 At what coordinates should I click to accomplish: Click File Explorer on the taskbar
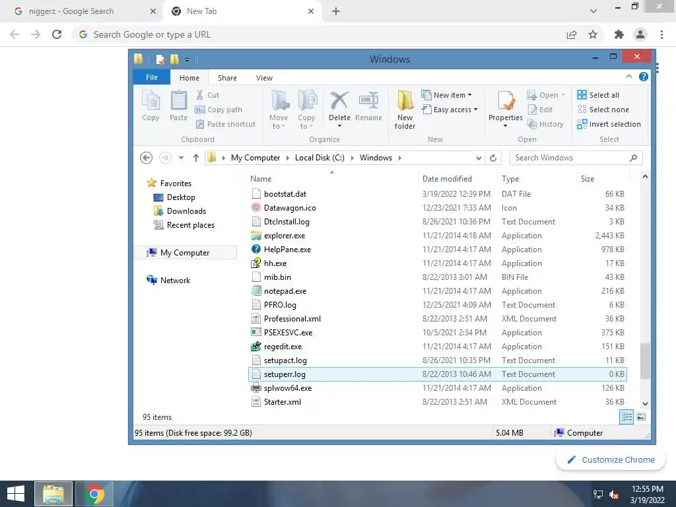tap(53, 494)
